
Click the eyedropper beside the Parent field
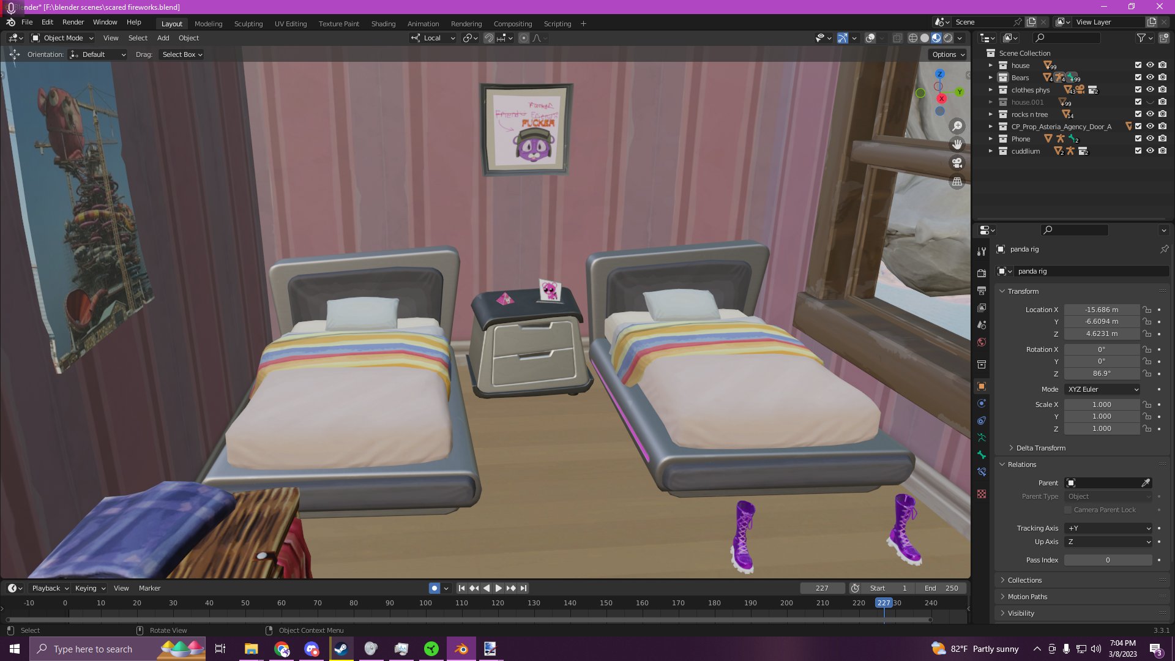coord(1146,483)
